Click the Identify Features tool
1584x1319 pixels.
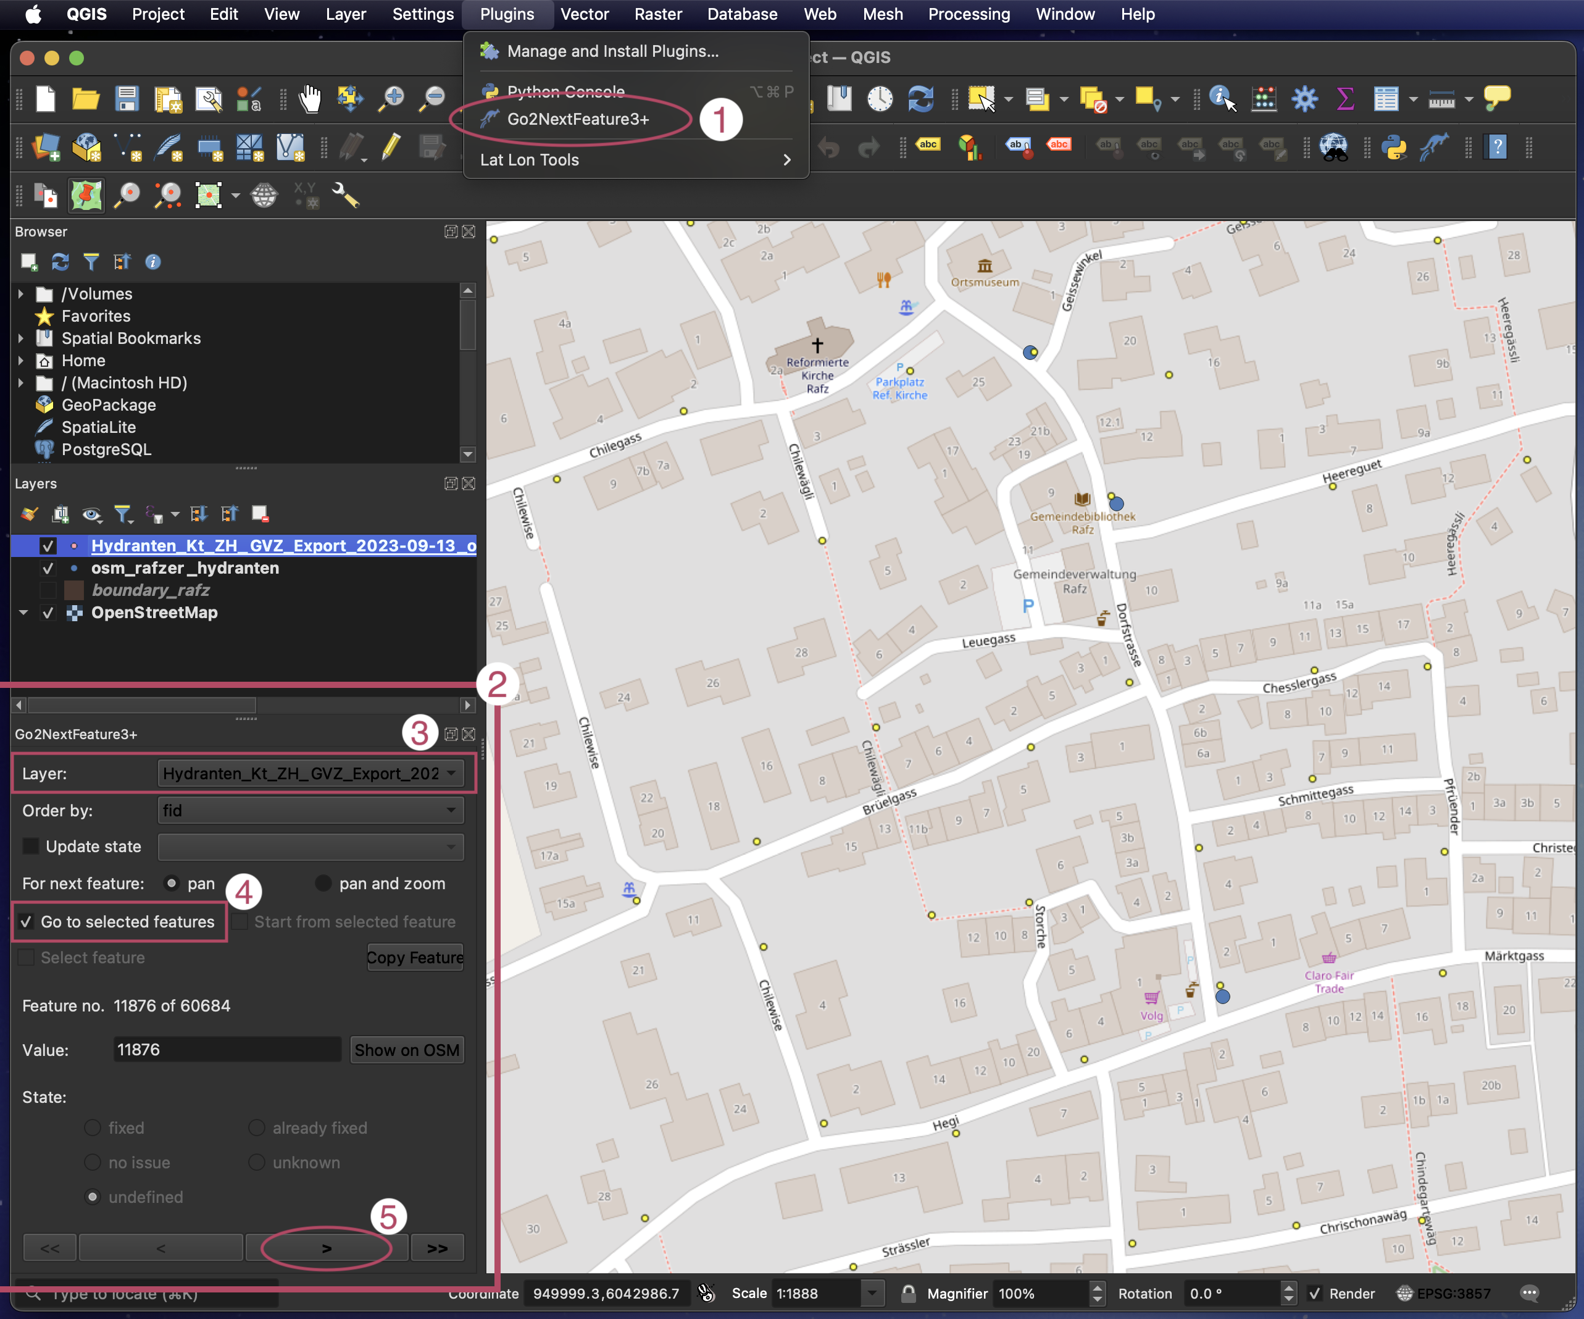(1221, 99)
